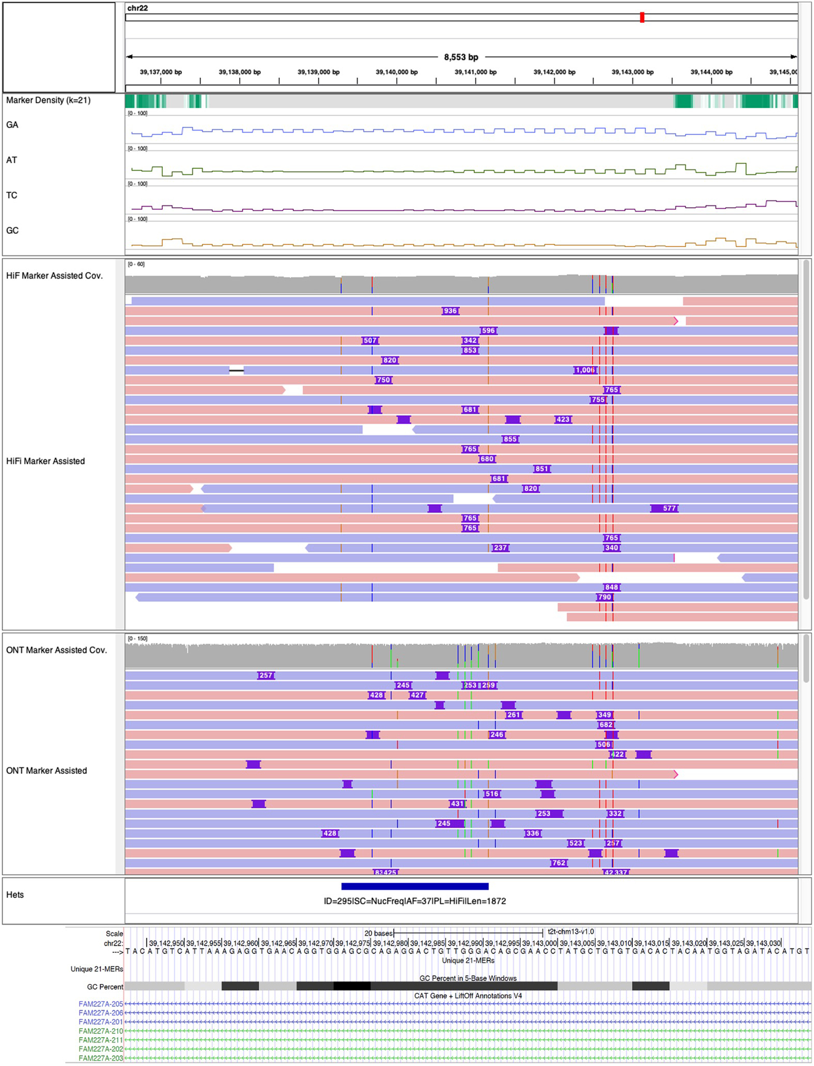Click the 750 insertion marker

(383, 380)
